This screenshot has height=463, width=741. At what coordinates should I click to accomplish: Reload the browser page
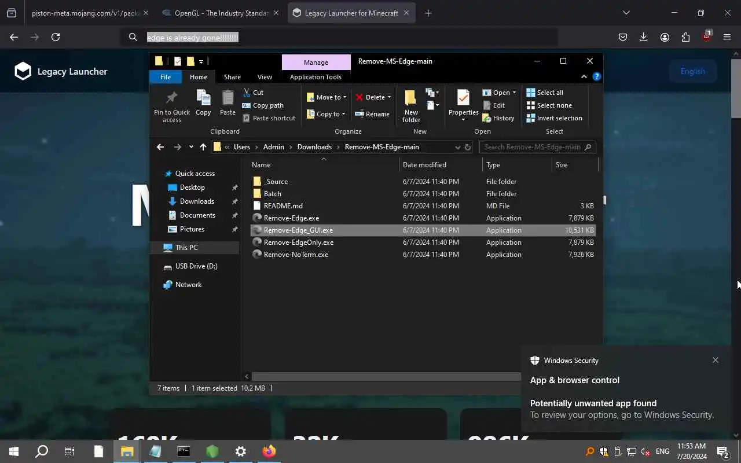(56, 37)
